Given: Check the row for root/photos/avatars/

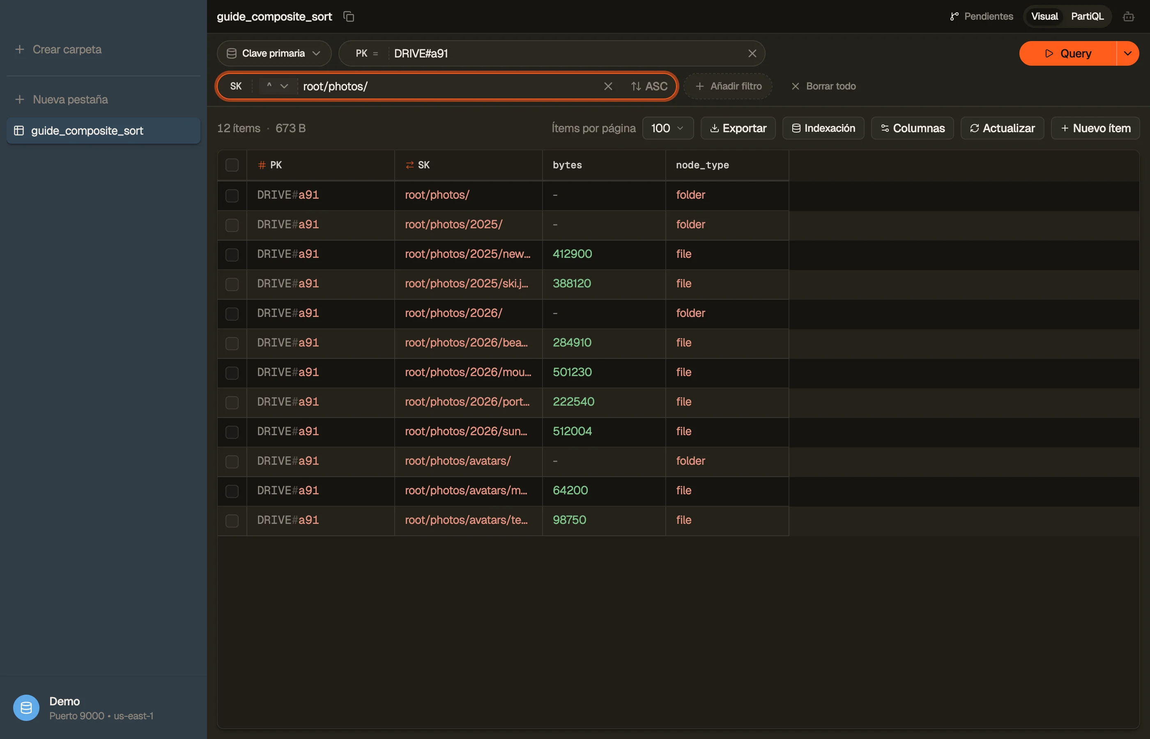Looking at the screenshot, I should 232,461.
